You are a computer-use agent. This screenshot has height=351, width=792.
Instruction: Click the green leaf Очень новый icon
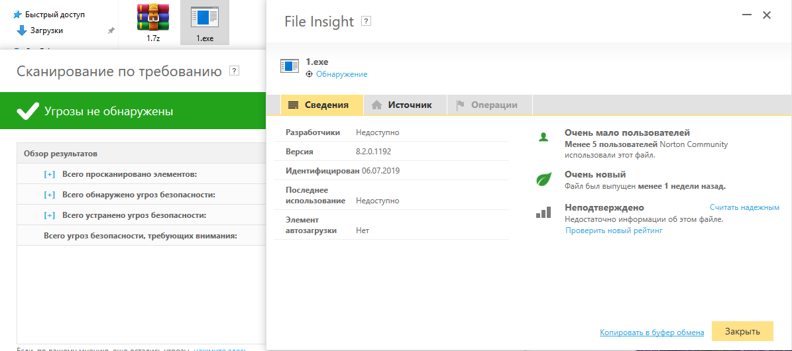tap(543, 179)
